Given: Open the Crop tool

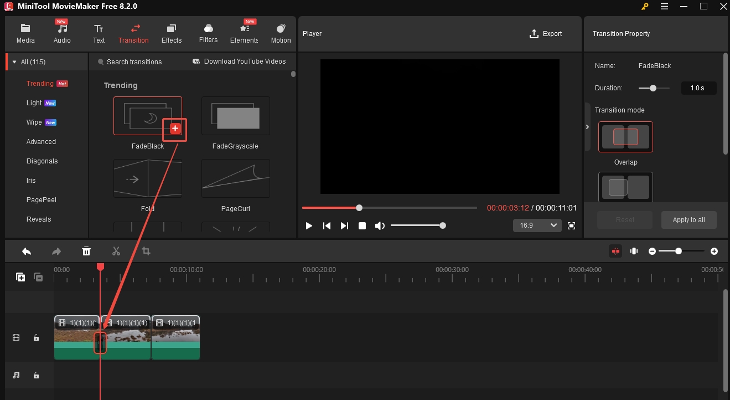Looking at the screenshot, I should (146, 251).
